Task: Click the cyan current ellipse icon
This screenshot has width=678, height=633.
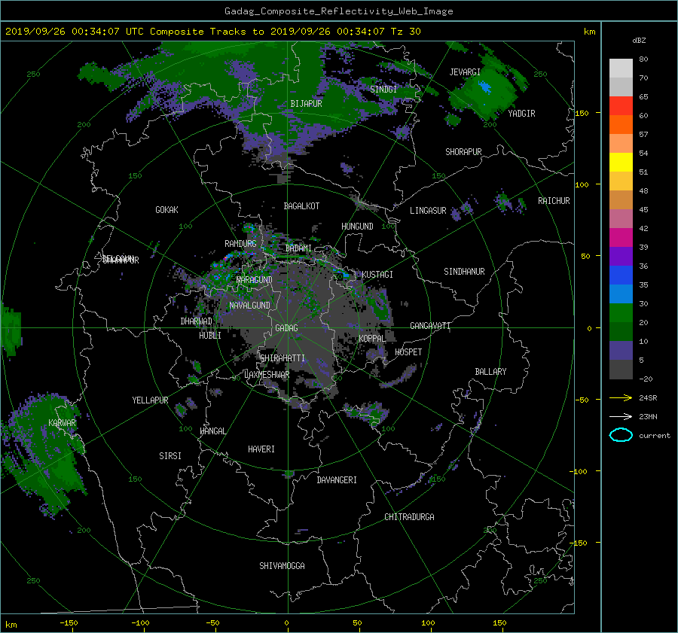Action: [x=621, y=435]
